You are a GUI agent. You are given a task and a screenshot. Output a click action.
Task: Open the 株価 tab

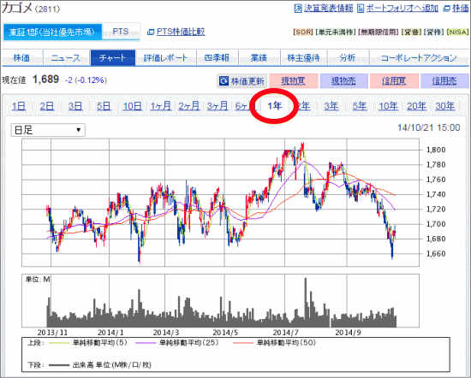22,57
